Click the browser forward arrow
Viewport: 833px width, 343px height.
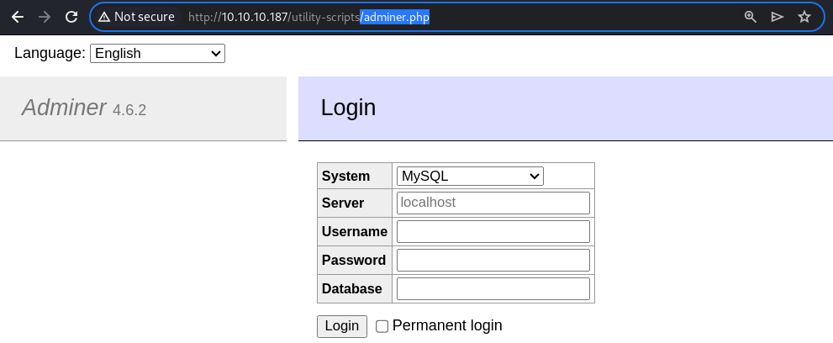click(45, 17)
